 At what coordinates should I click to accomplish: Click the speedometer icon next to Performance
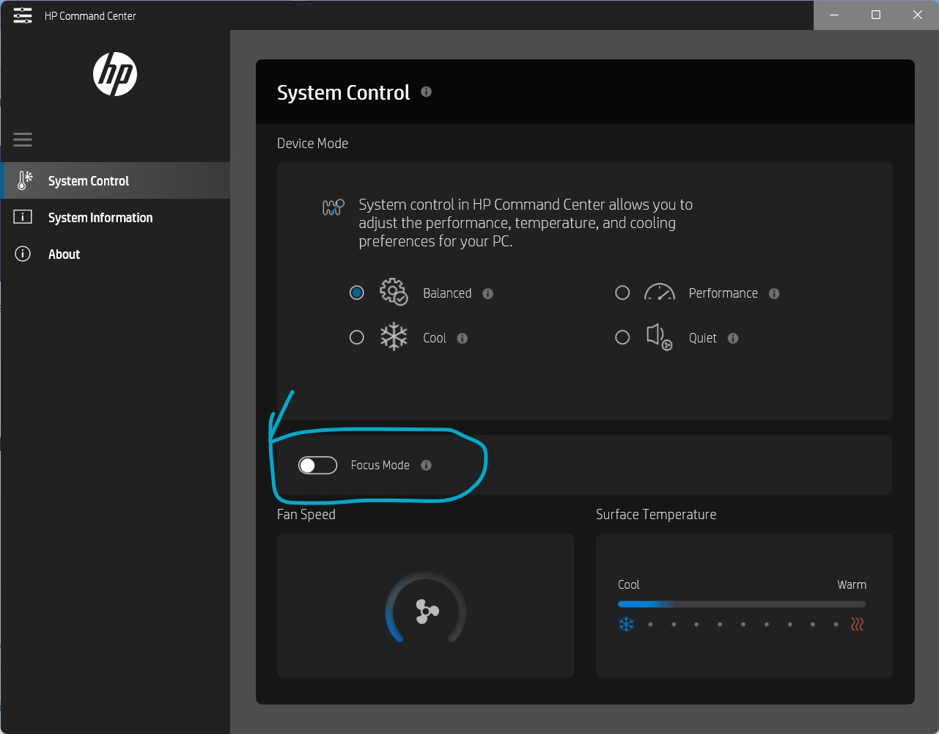click(659, 292)
